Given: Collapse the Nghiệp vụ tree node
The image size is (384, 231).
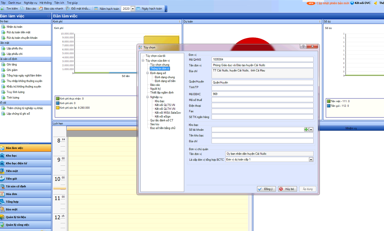Looking at the screenshot, I should 148,97.
